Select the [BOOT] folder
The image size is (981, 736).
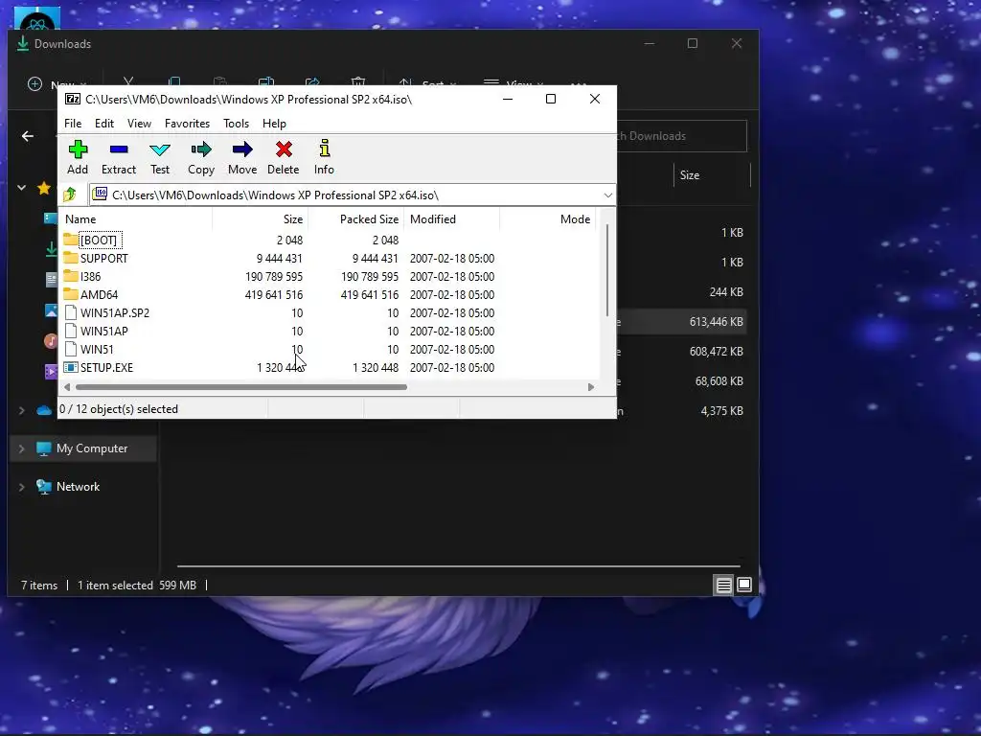pyautogui.click(x=99, y=241)
